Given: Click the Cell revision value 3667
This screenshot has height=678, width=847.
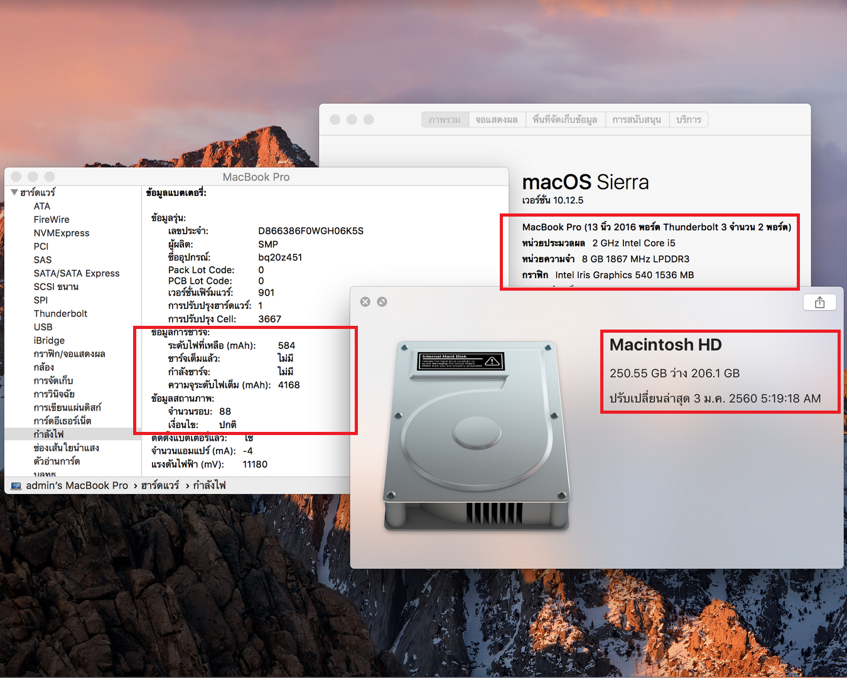Looking at the screenshot, I should point(270,319).
